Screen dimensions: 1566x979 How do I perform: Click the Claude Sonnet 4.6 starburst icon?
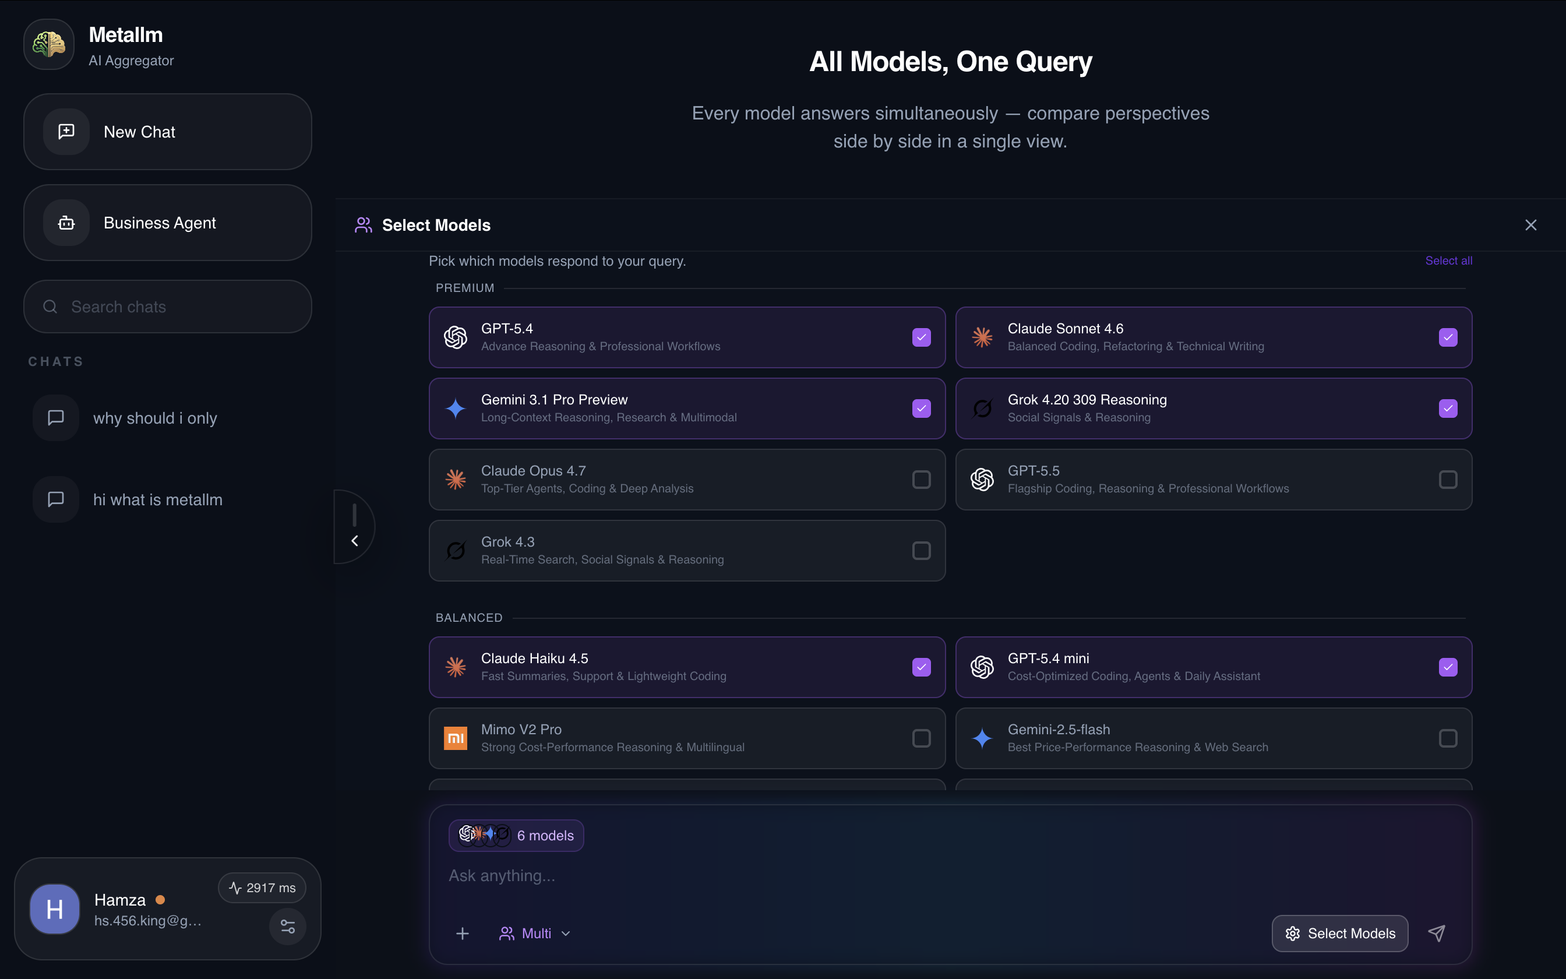click(982, 337)
